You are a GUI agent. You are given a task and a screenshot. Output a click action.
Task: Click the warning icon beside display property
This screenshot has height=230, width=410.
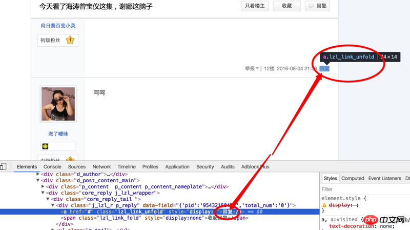pyautogui.click(x=324, y=205)
